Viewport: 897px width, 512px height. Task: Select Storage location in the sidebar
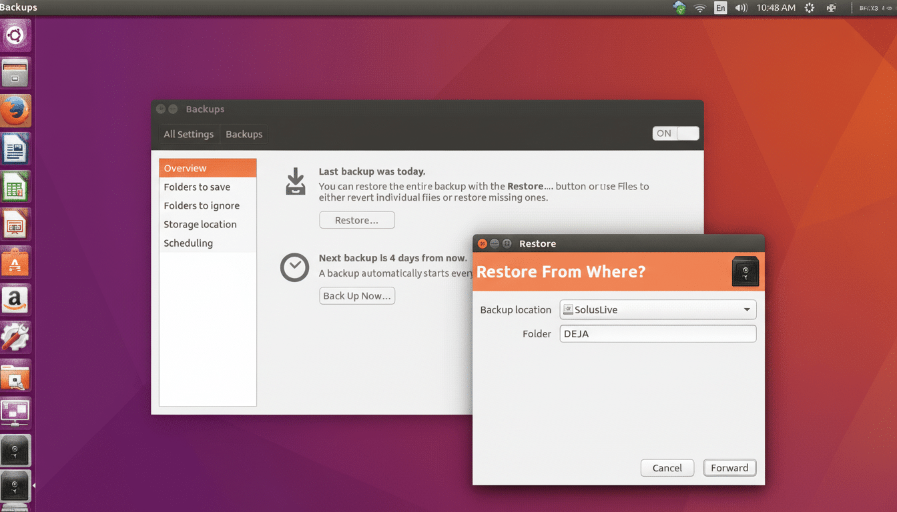point(200,224)
